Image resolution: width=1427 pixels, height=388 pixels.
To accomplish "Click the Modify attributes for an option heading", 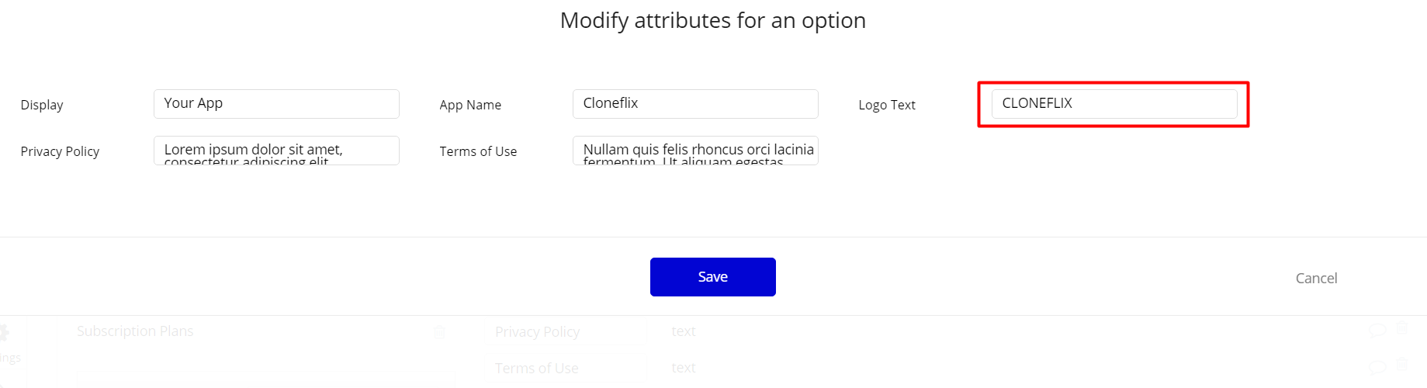I will tap(713, 20).
